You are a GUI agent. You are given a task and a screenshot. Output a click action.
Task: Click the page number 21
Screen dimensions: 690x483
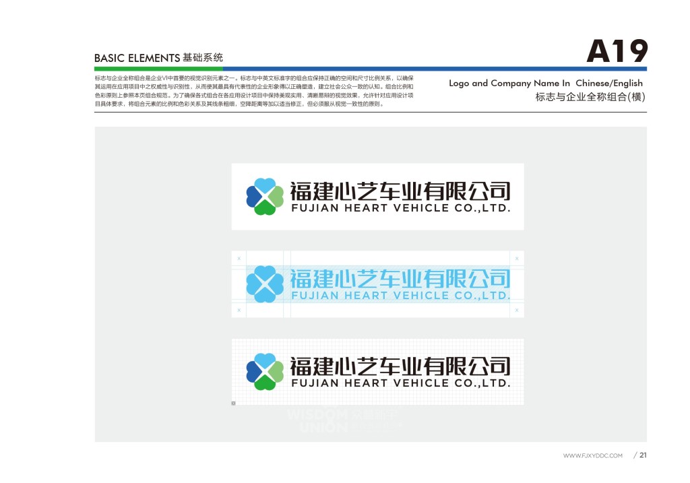pyautogui.click(x=644, y=455)
